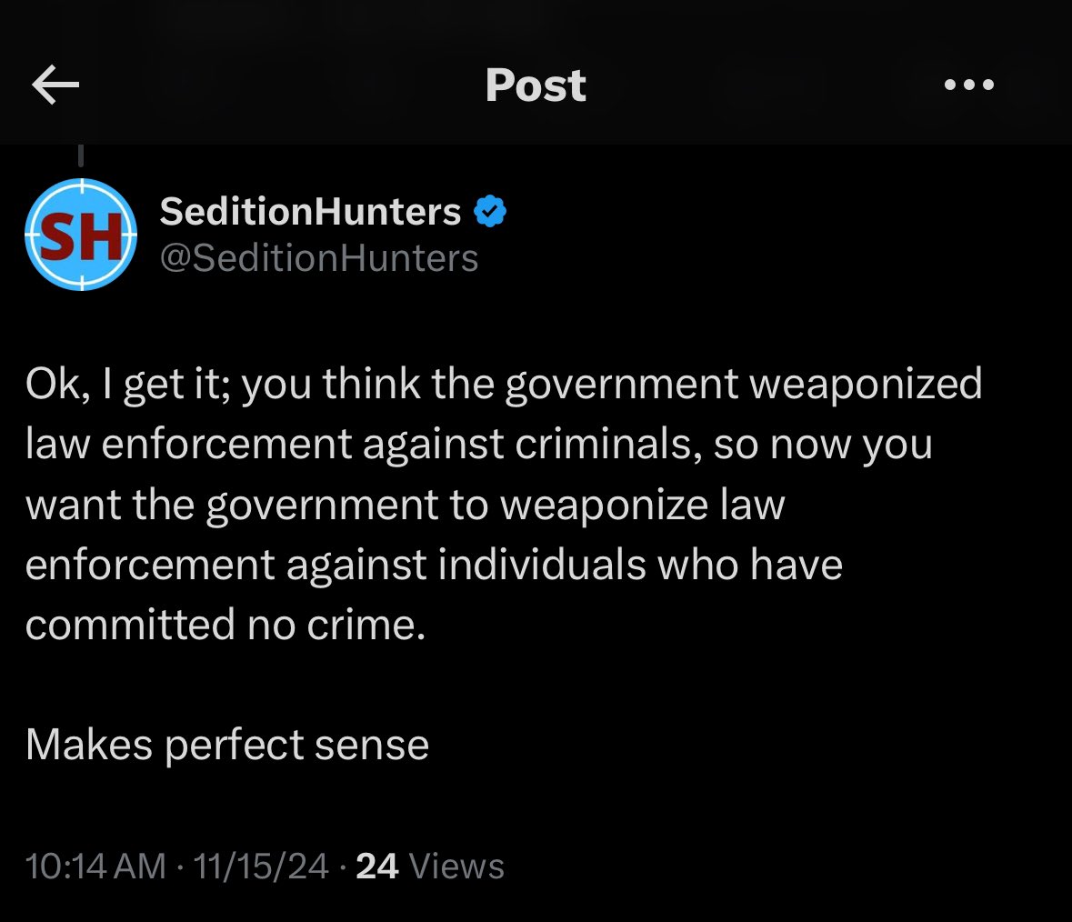
Task: Tap the 10:14 AM timestamp
Action: [95, 866]
